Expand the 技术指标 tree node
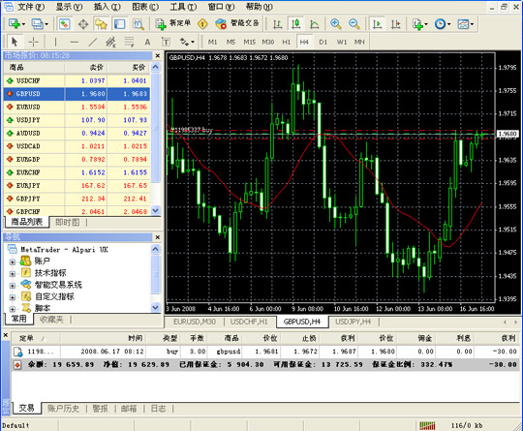This screenshot has height=431, width=523. (13, 274)
